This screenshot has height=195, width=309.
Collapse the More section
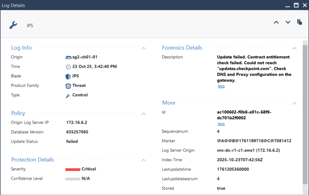point(294,103)
